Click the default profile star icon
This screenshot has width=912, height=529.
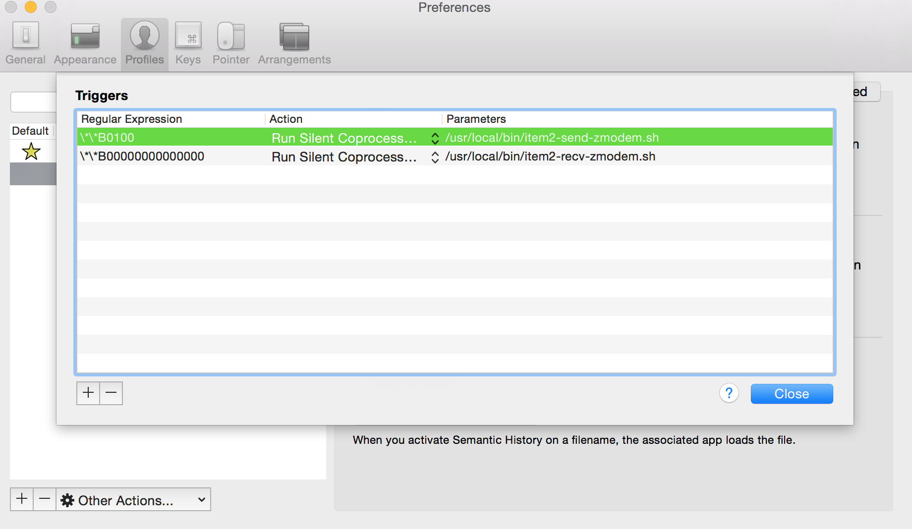click(x=31, y=151)
